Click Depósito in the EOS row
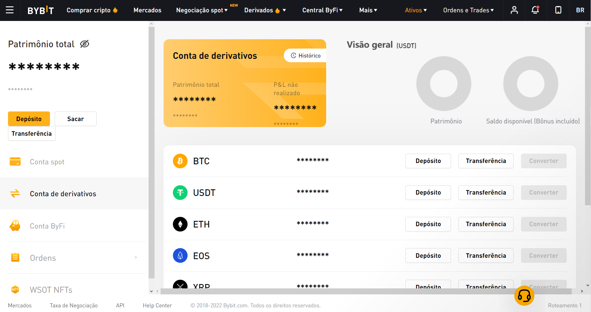 click(428, 255)
